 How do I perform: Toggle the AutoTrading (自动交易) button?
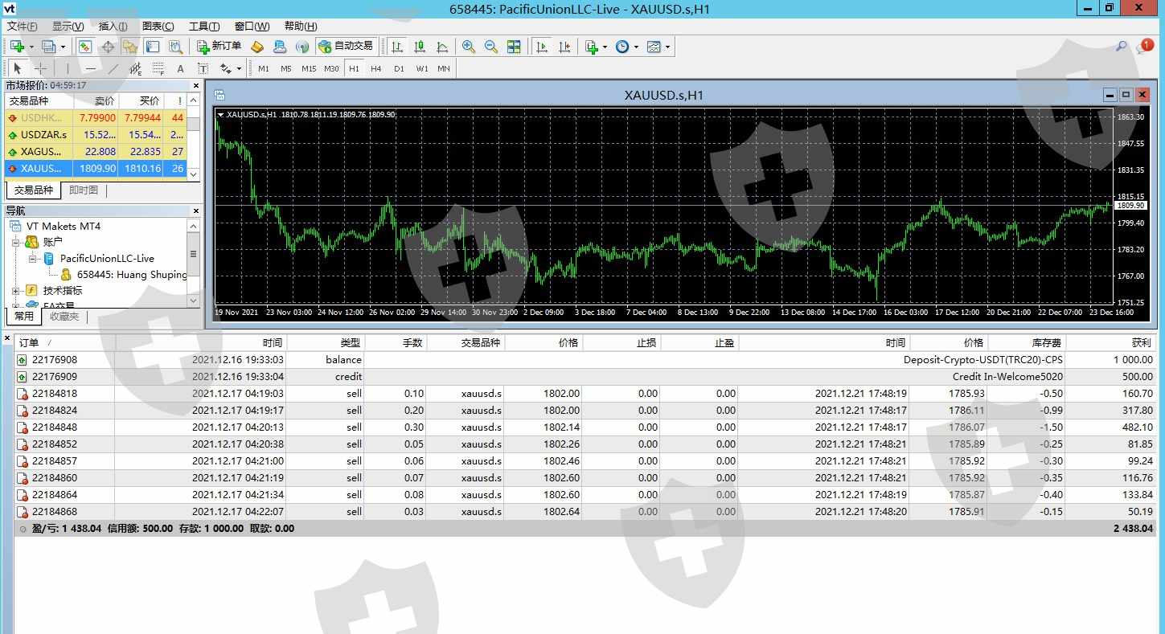pyautogui.click(x=345, y=47)
